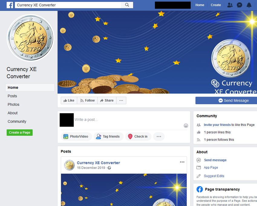Open the page profile coin picture

tap(31, 38)
